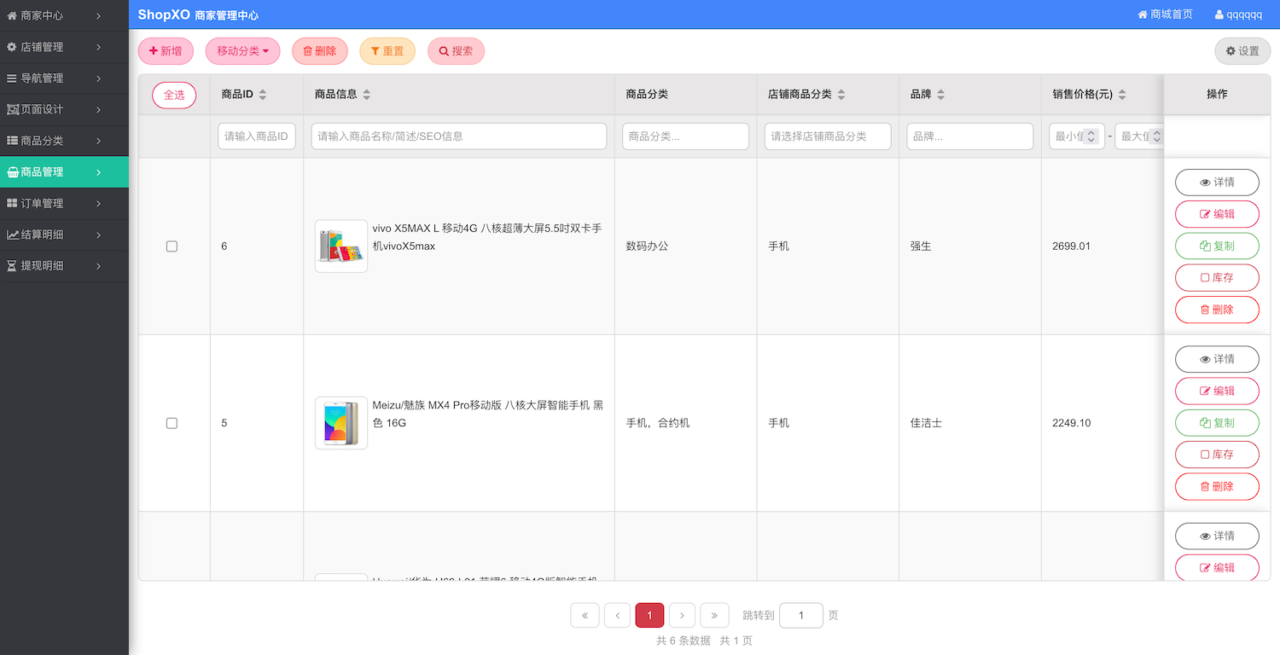This screenshot has width=1280, height=655.
Task: Click the gear icon beside 店铺管理
Action: (12, 47)
